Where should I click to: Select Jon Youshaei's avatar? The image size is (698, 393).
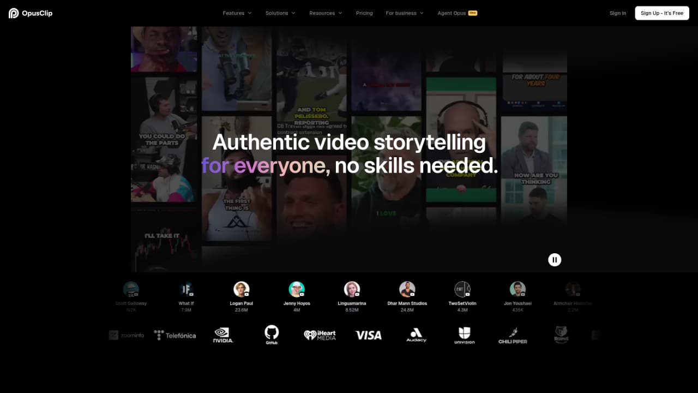(518, 289)
